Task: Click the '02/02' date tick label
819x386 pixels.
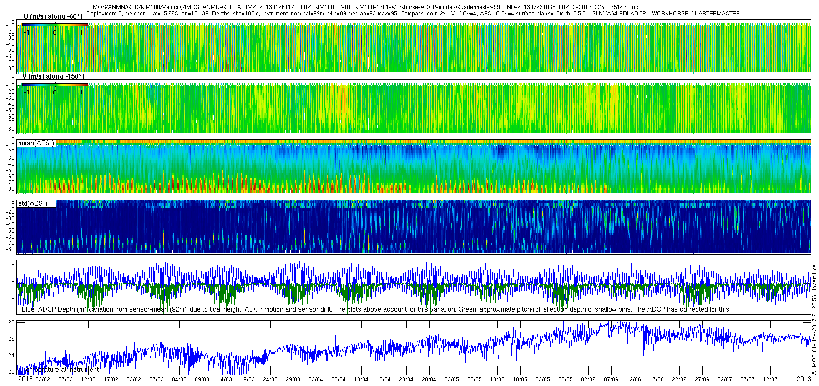Action: tap(43, 380)
